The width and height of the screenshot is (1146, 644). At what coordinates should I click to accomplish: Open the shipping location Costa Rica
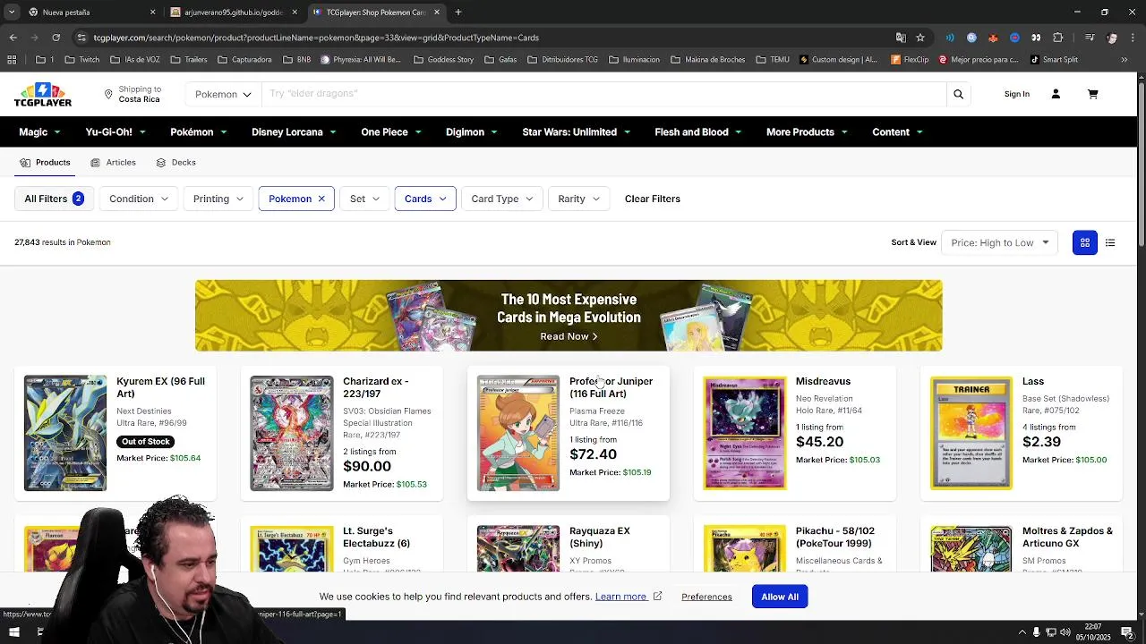point(133,94)
